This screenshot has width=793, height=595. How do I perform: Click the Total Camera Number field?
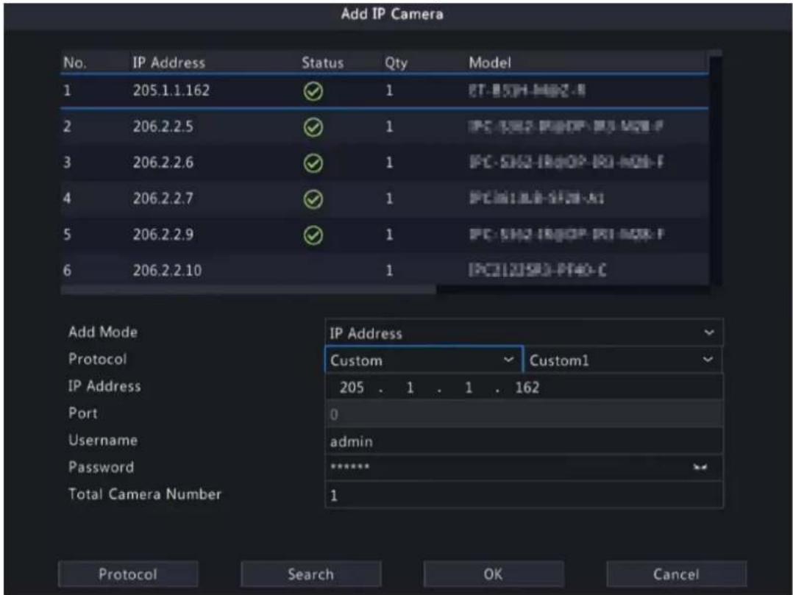click(x=524, y=495)
